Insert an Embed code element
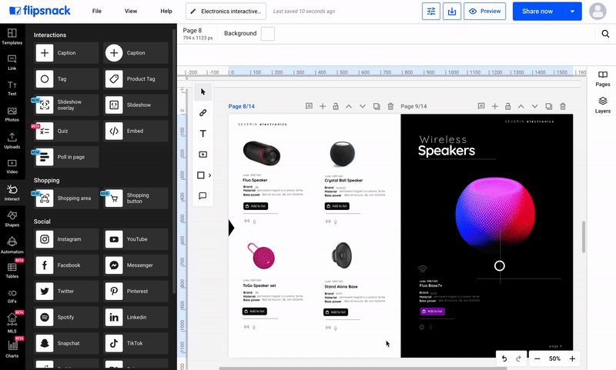The height and width of the screenshot is (370, 616). (136, 131)
